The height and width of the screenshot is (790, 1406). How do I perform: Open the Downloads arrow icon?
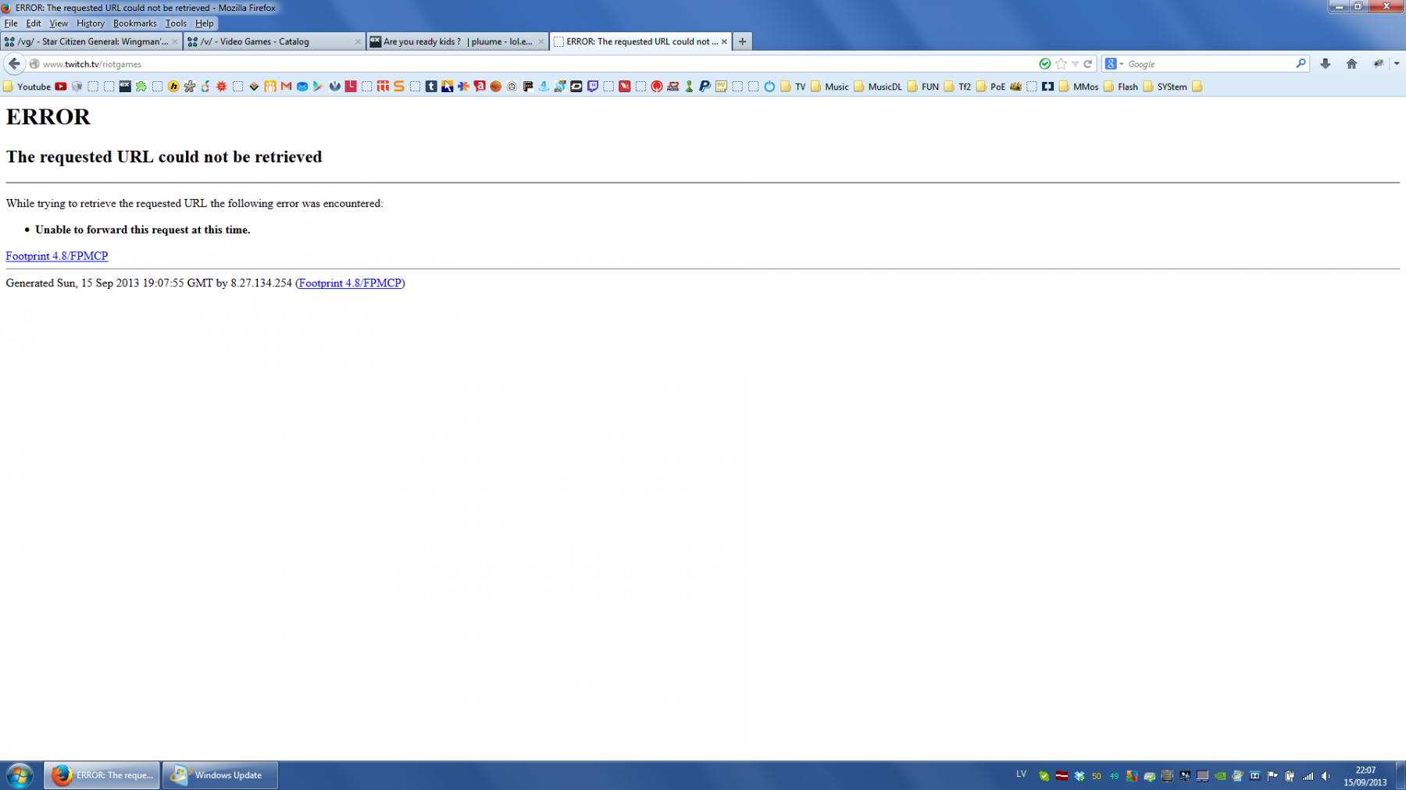[x=1325, y=64]
